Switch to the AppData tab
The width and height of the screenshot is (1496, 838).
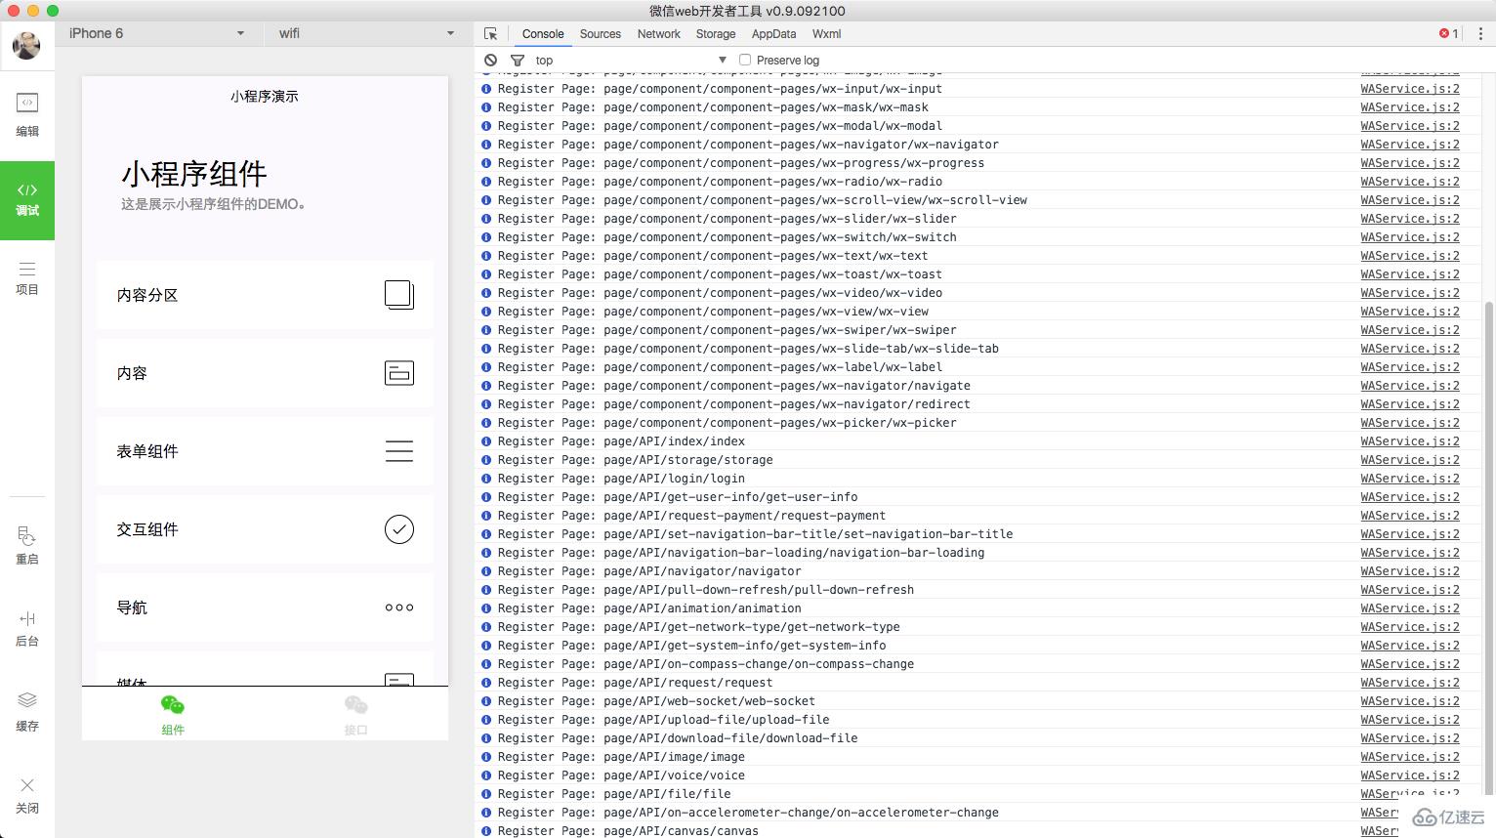point(773,33)
